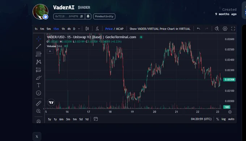Viewport: 246px width, 141px height.
Task: Click the TradingView logo on chart
Action: tap(51, 103)
